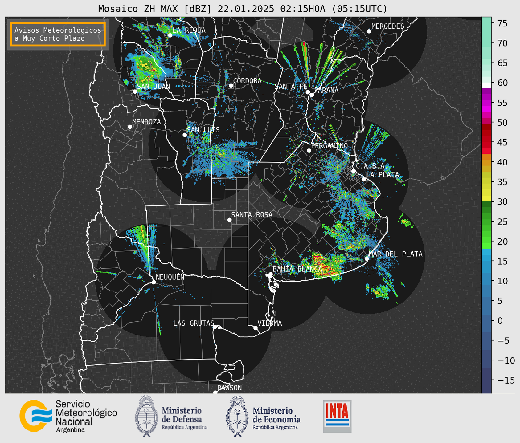Click the radar echo offshore southeast of Mar del Plata

(380, 291)
